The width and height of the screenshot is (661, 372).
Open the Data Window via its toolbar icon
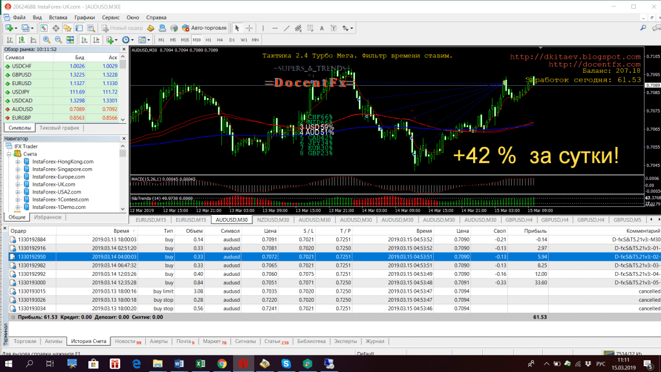(x=56, y=28)
